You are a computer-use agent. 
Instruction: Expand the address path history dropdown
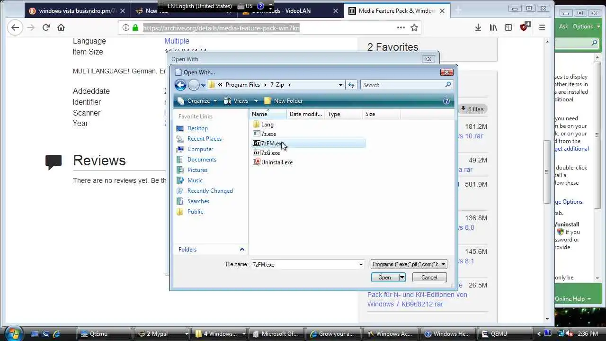coord(340,85)
